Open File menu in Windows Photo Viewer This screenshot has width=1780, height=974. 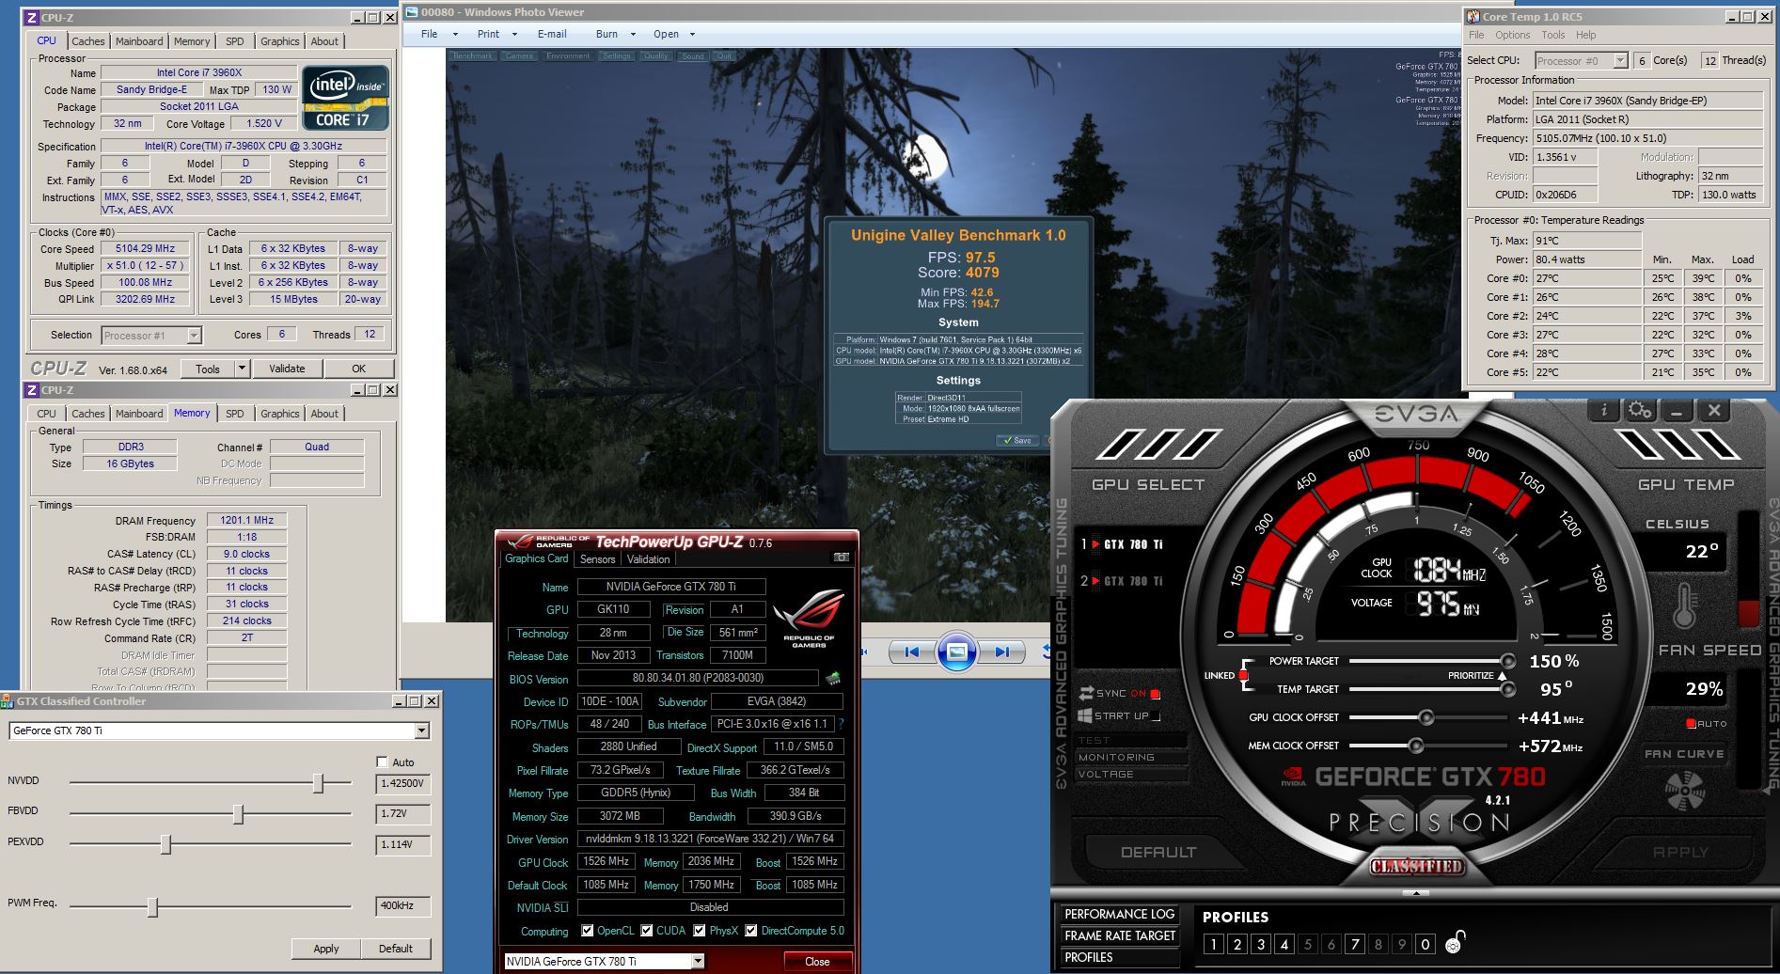pos(439,34)
